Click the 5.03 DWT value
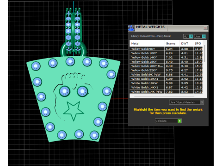Image resolution: width=222 pixels, height=166 pixels. pos(185,92)
